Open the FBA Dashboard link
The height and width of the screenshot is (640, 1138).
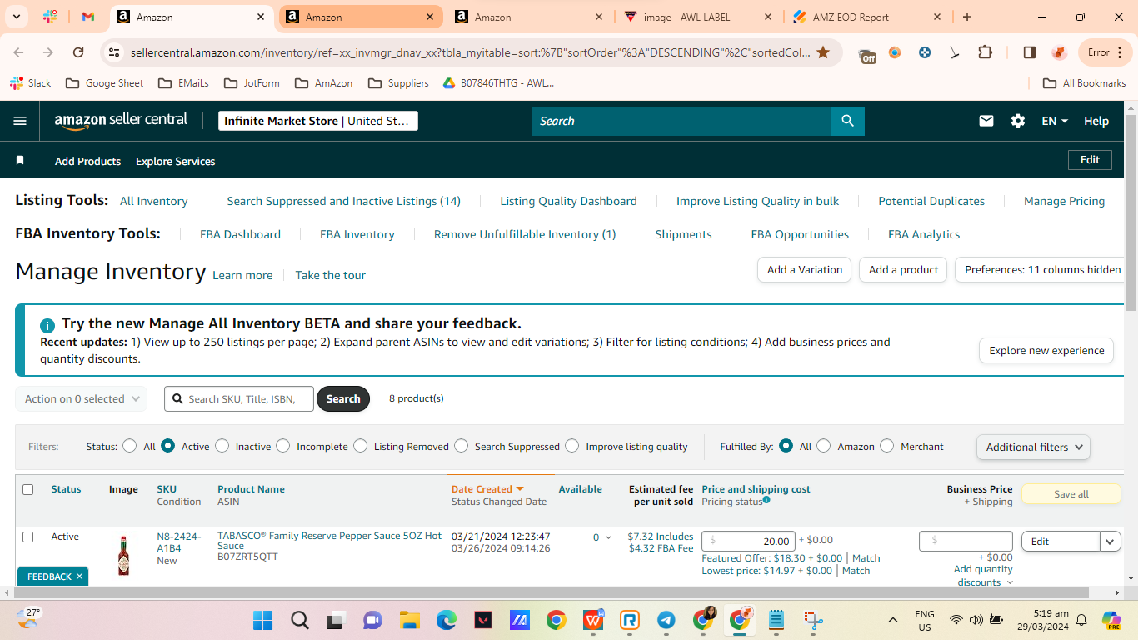[x=240, y=234]
